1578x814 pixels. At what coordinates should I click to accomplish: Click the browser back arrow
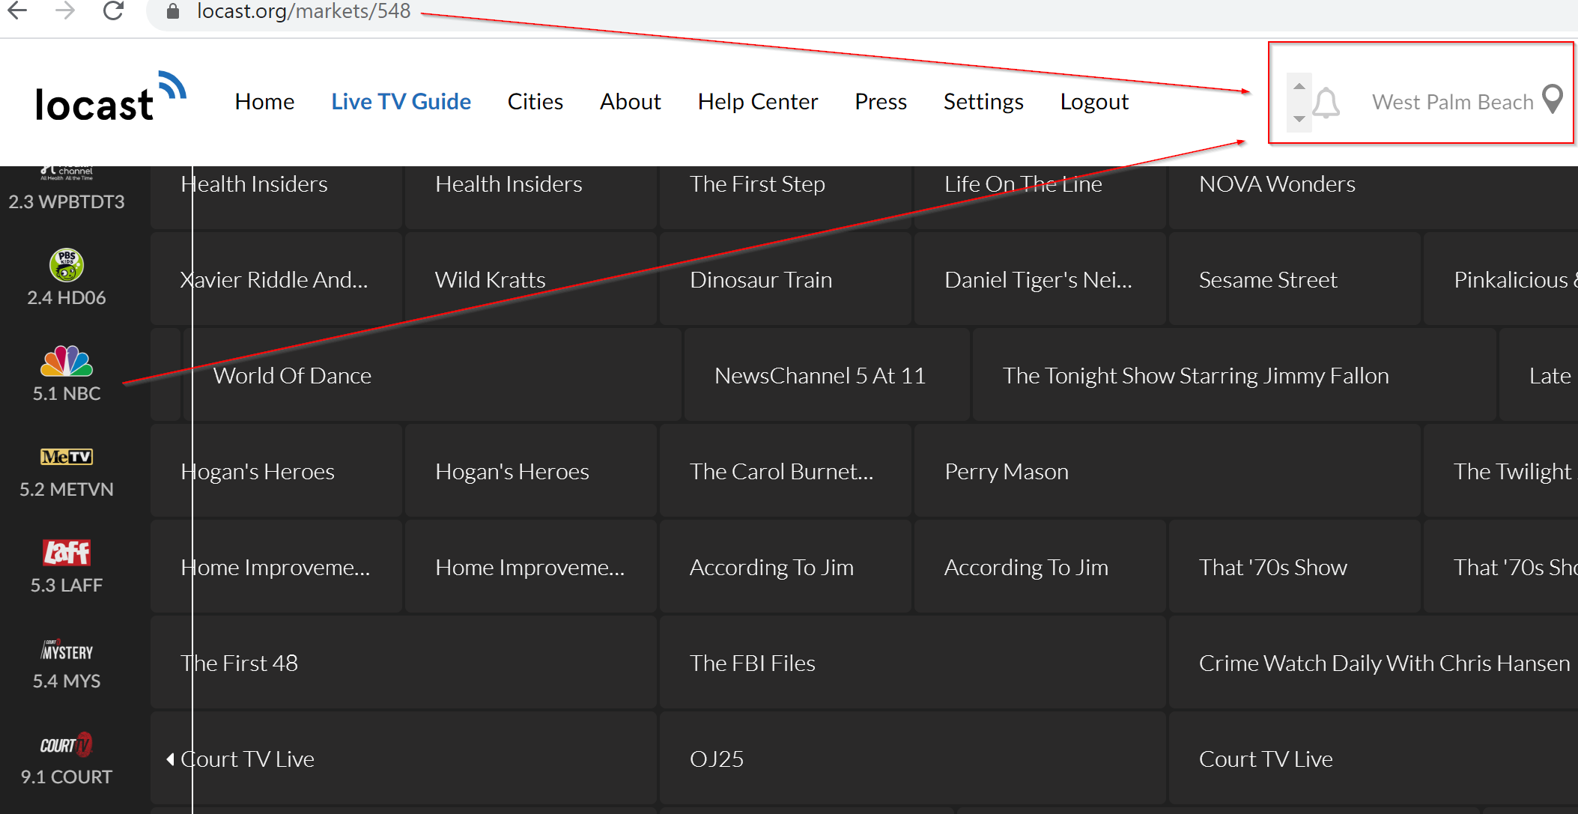[x=17, y=11]
